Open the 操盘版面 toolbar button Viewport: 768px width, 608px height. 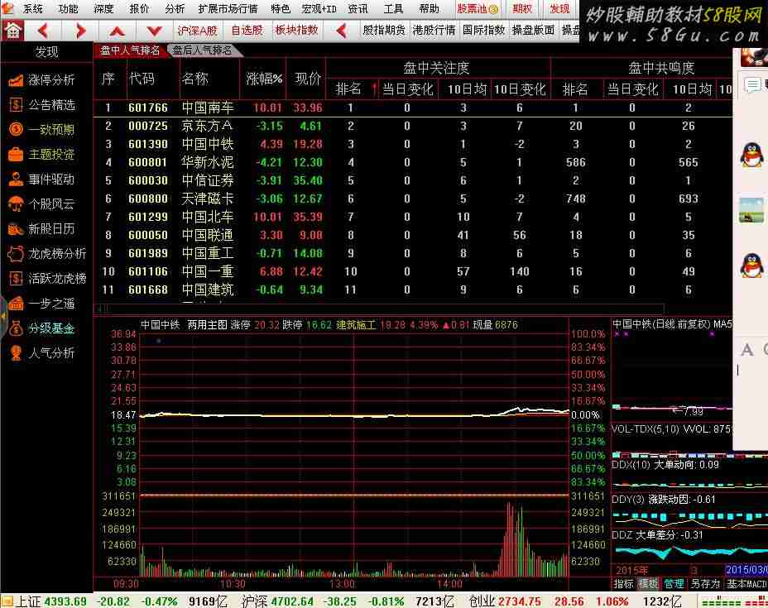[x=534, y=31]
